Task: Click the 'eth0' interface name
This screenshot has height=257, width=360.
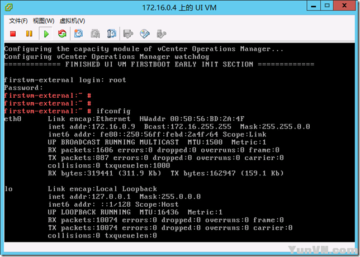Action: (x=13, y=119)
